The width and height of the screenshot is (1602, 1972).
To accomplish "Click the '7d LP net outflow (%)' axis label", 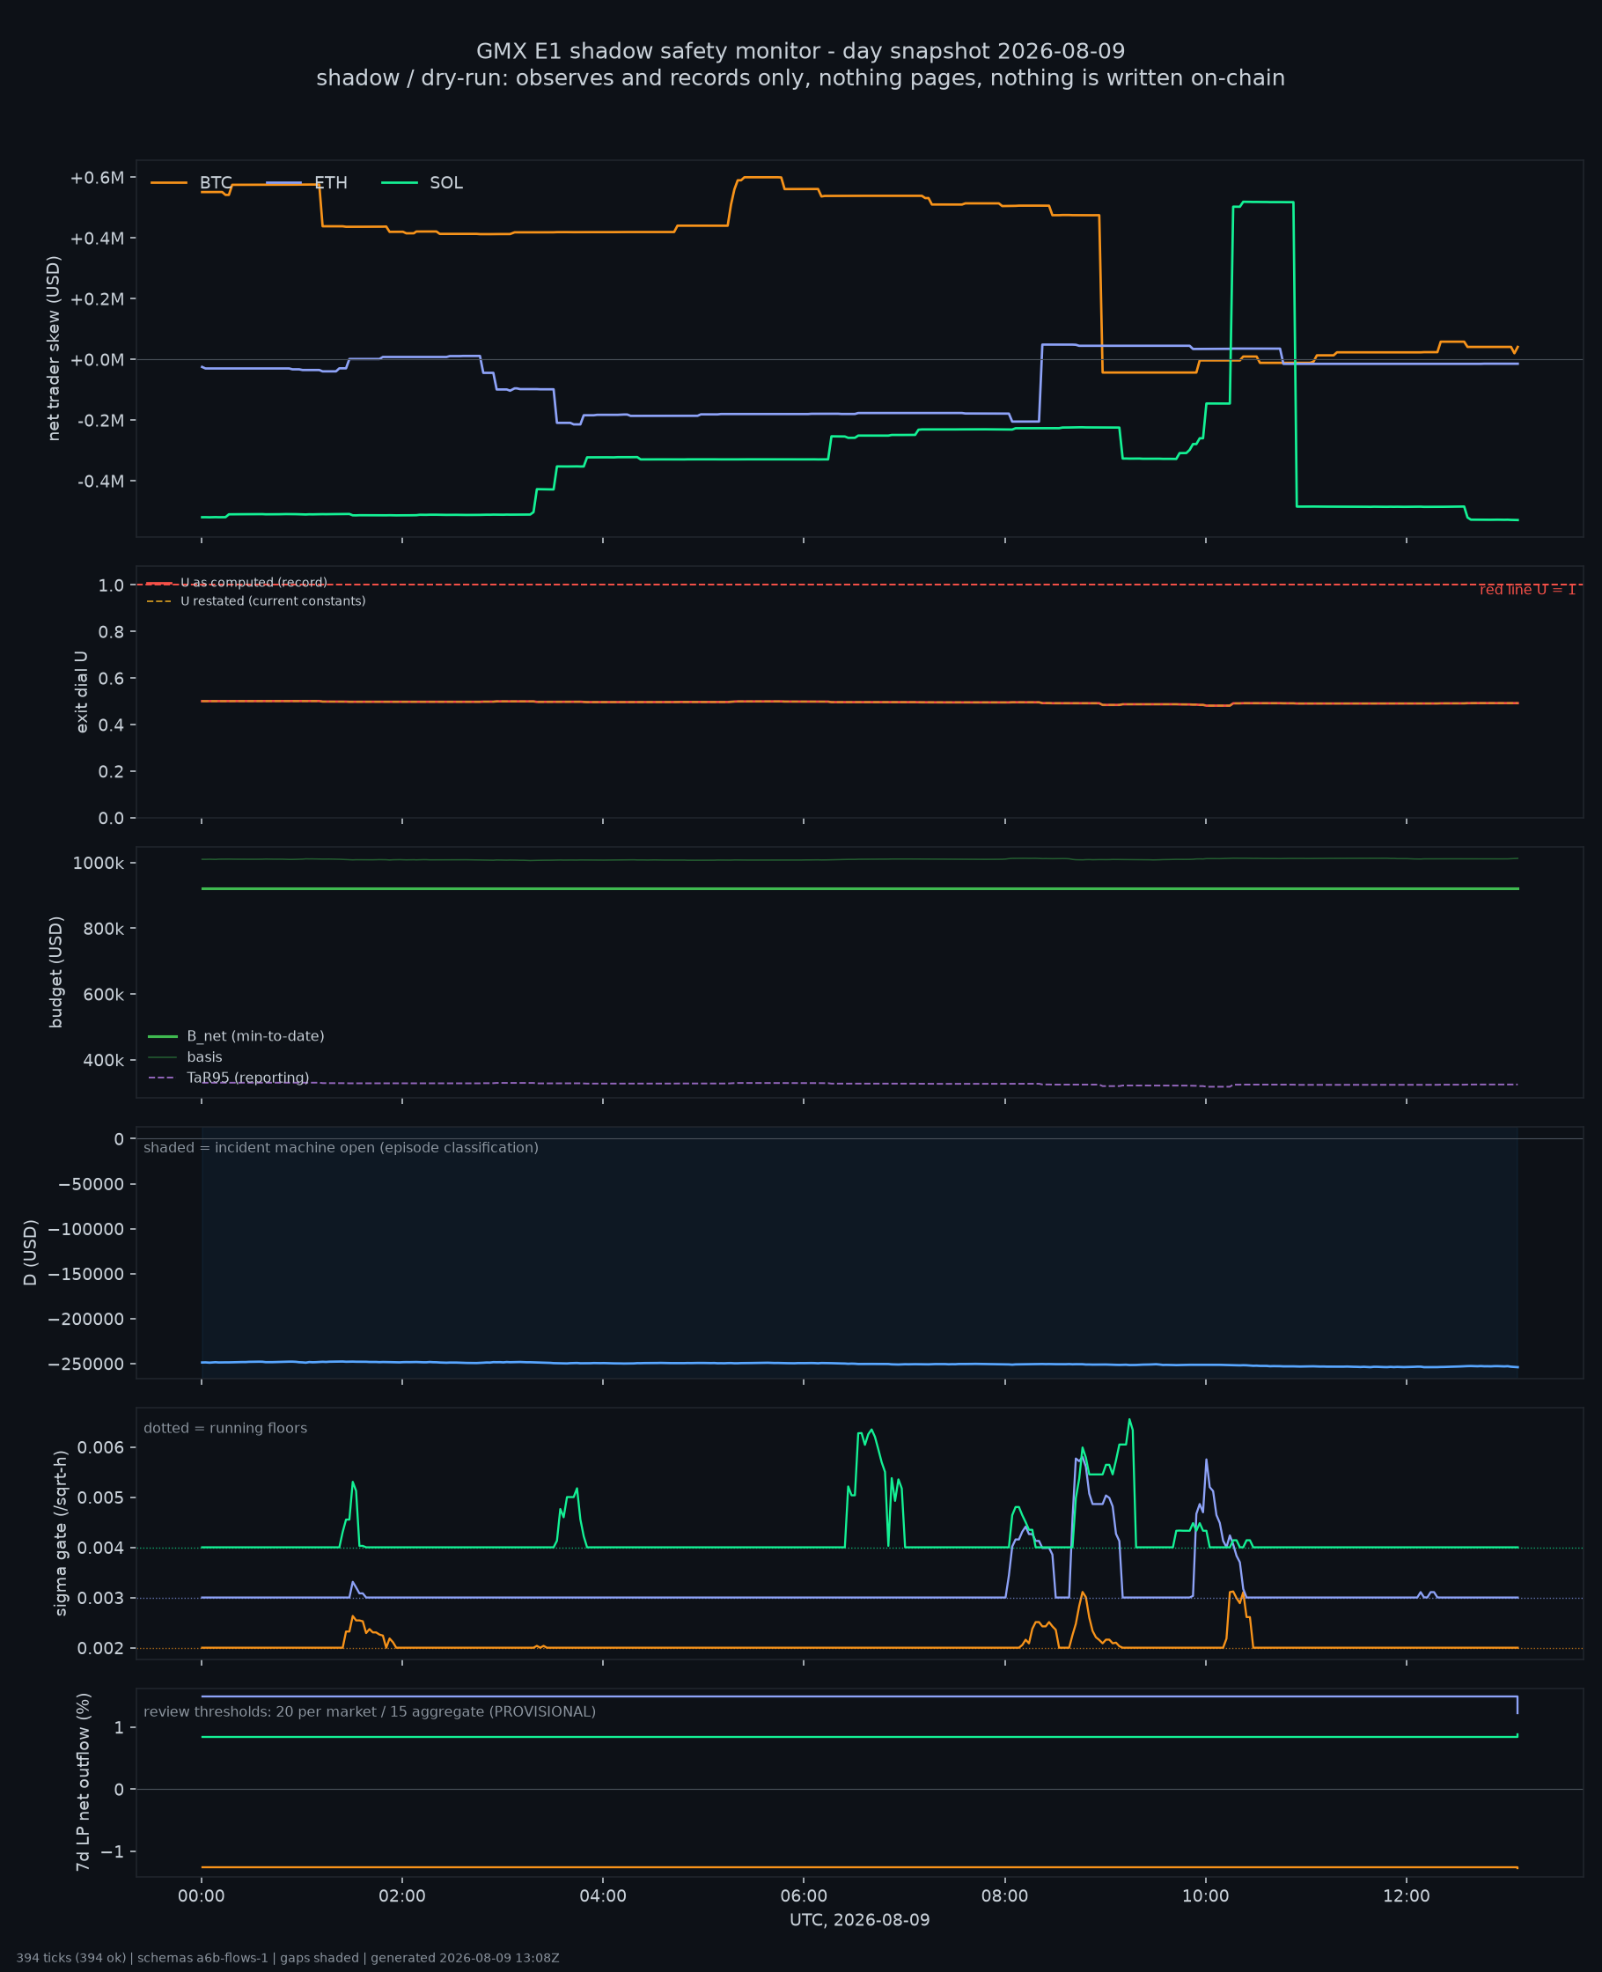I will pos(83,1782).
